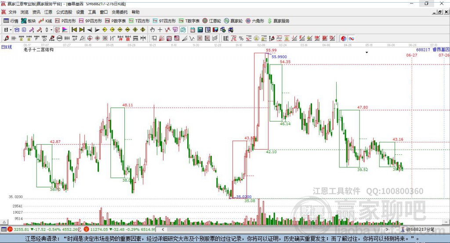The width and height of the screenshot is (450, 243).
Task: Jump to first bar with skip-back icon
Action: click(x=74, y=30)
